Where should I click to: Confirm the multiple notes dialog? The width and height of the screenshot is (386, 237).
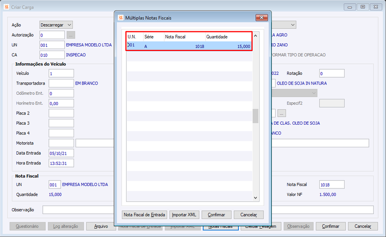(216, 215)
